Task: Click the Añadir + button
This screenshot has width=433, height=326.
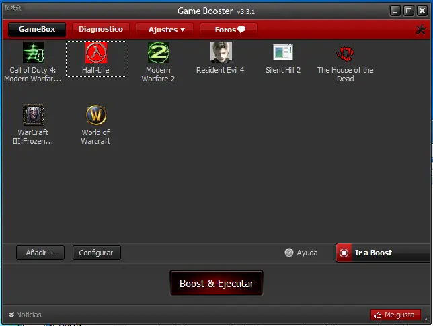Action: [x=40, y=253]
